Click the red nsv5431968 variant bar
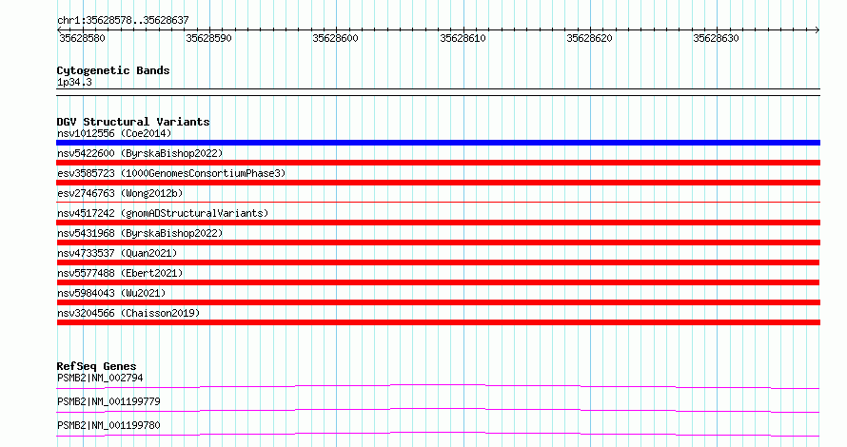 [x=438, y=243]
